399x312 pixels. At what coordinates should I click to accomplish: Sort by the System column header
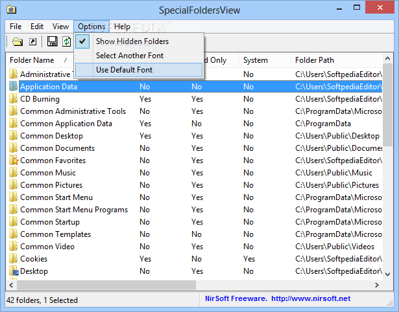tap(255, 60)
